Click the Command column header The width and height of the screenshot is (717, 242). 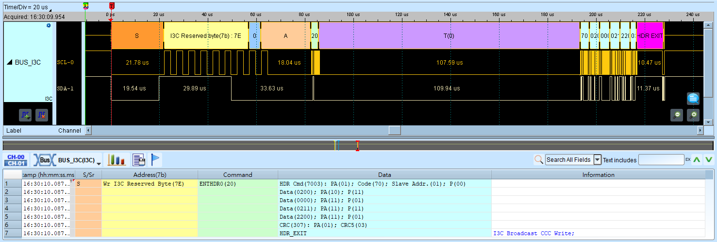(238, 175)
